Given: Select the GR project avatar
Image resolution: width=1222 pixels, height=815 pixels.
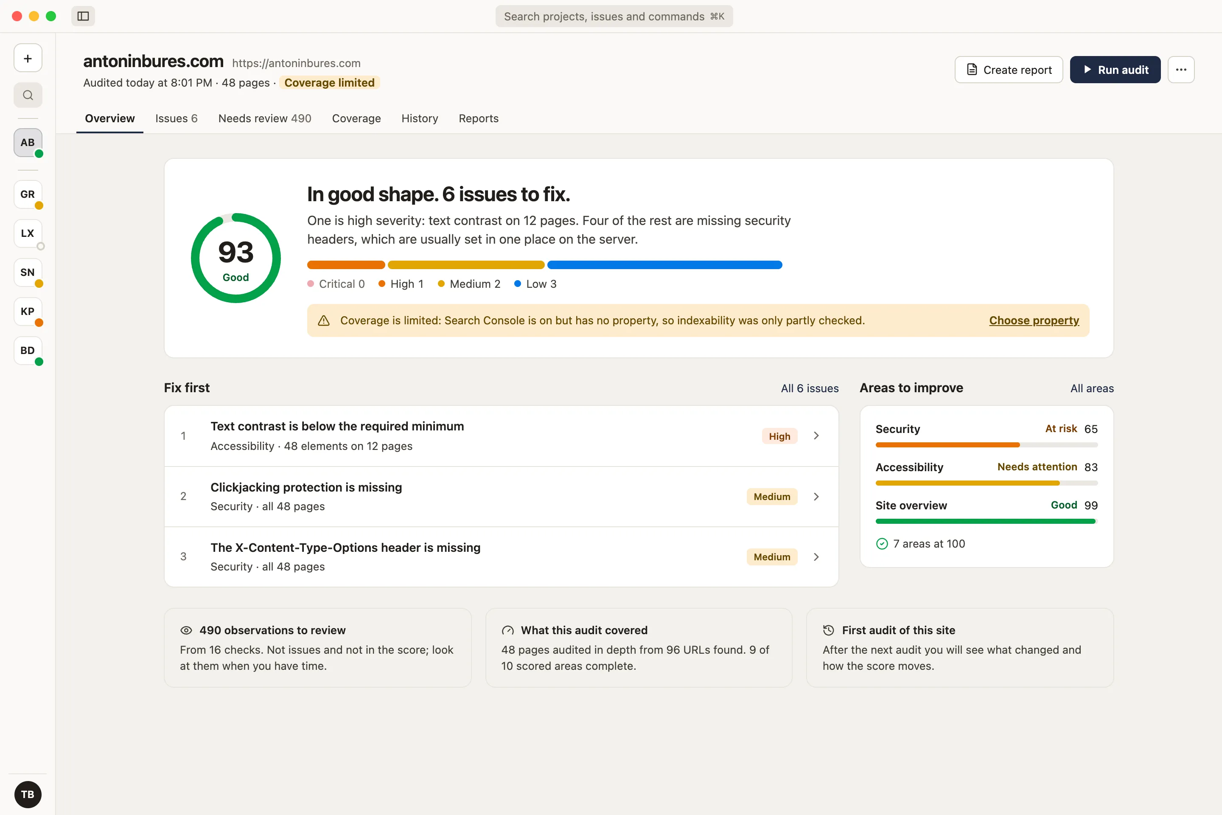Looking at the screenshot, I should click(x=28, y=194).
